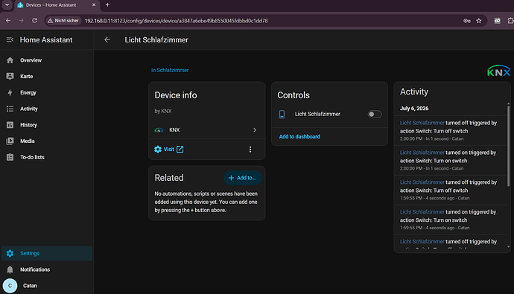Open Licht Schlafzimmer link in turned on 1:59:55 PM entry
The height and width of the screenshot is (294, 514).
[x=422, y=212]
